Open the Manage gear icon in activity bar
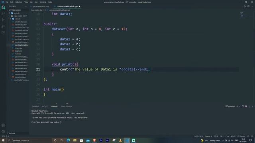Viewport: 255px width, 143px height. 3,131
